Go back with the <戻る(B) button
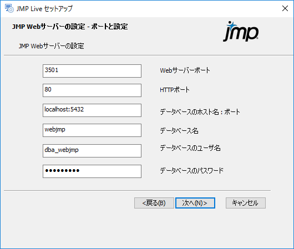Viewport: 294px width, 249px height. click(154, 203)
